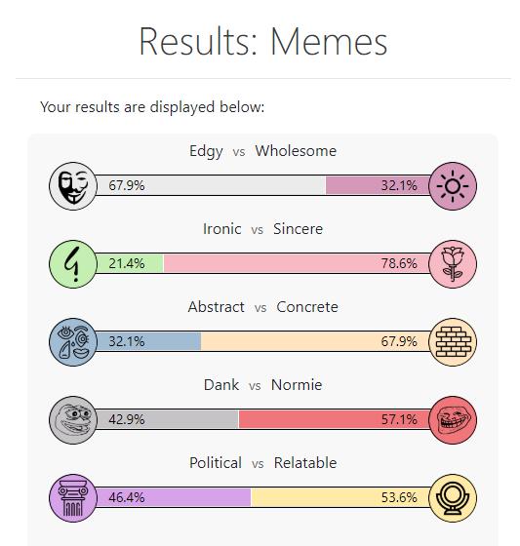
Task: Click the sun Wholesome icon
Action: click(x=453, y=186)
